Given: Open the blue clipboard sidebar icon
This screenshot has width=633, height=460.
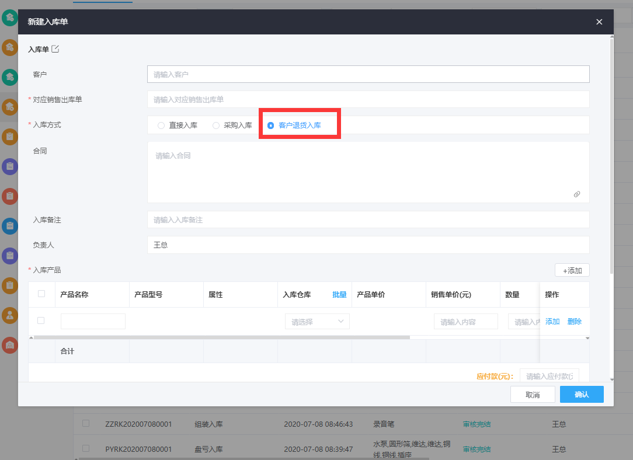Looking at the screenshot, I should coord(10,226).
